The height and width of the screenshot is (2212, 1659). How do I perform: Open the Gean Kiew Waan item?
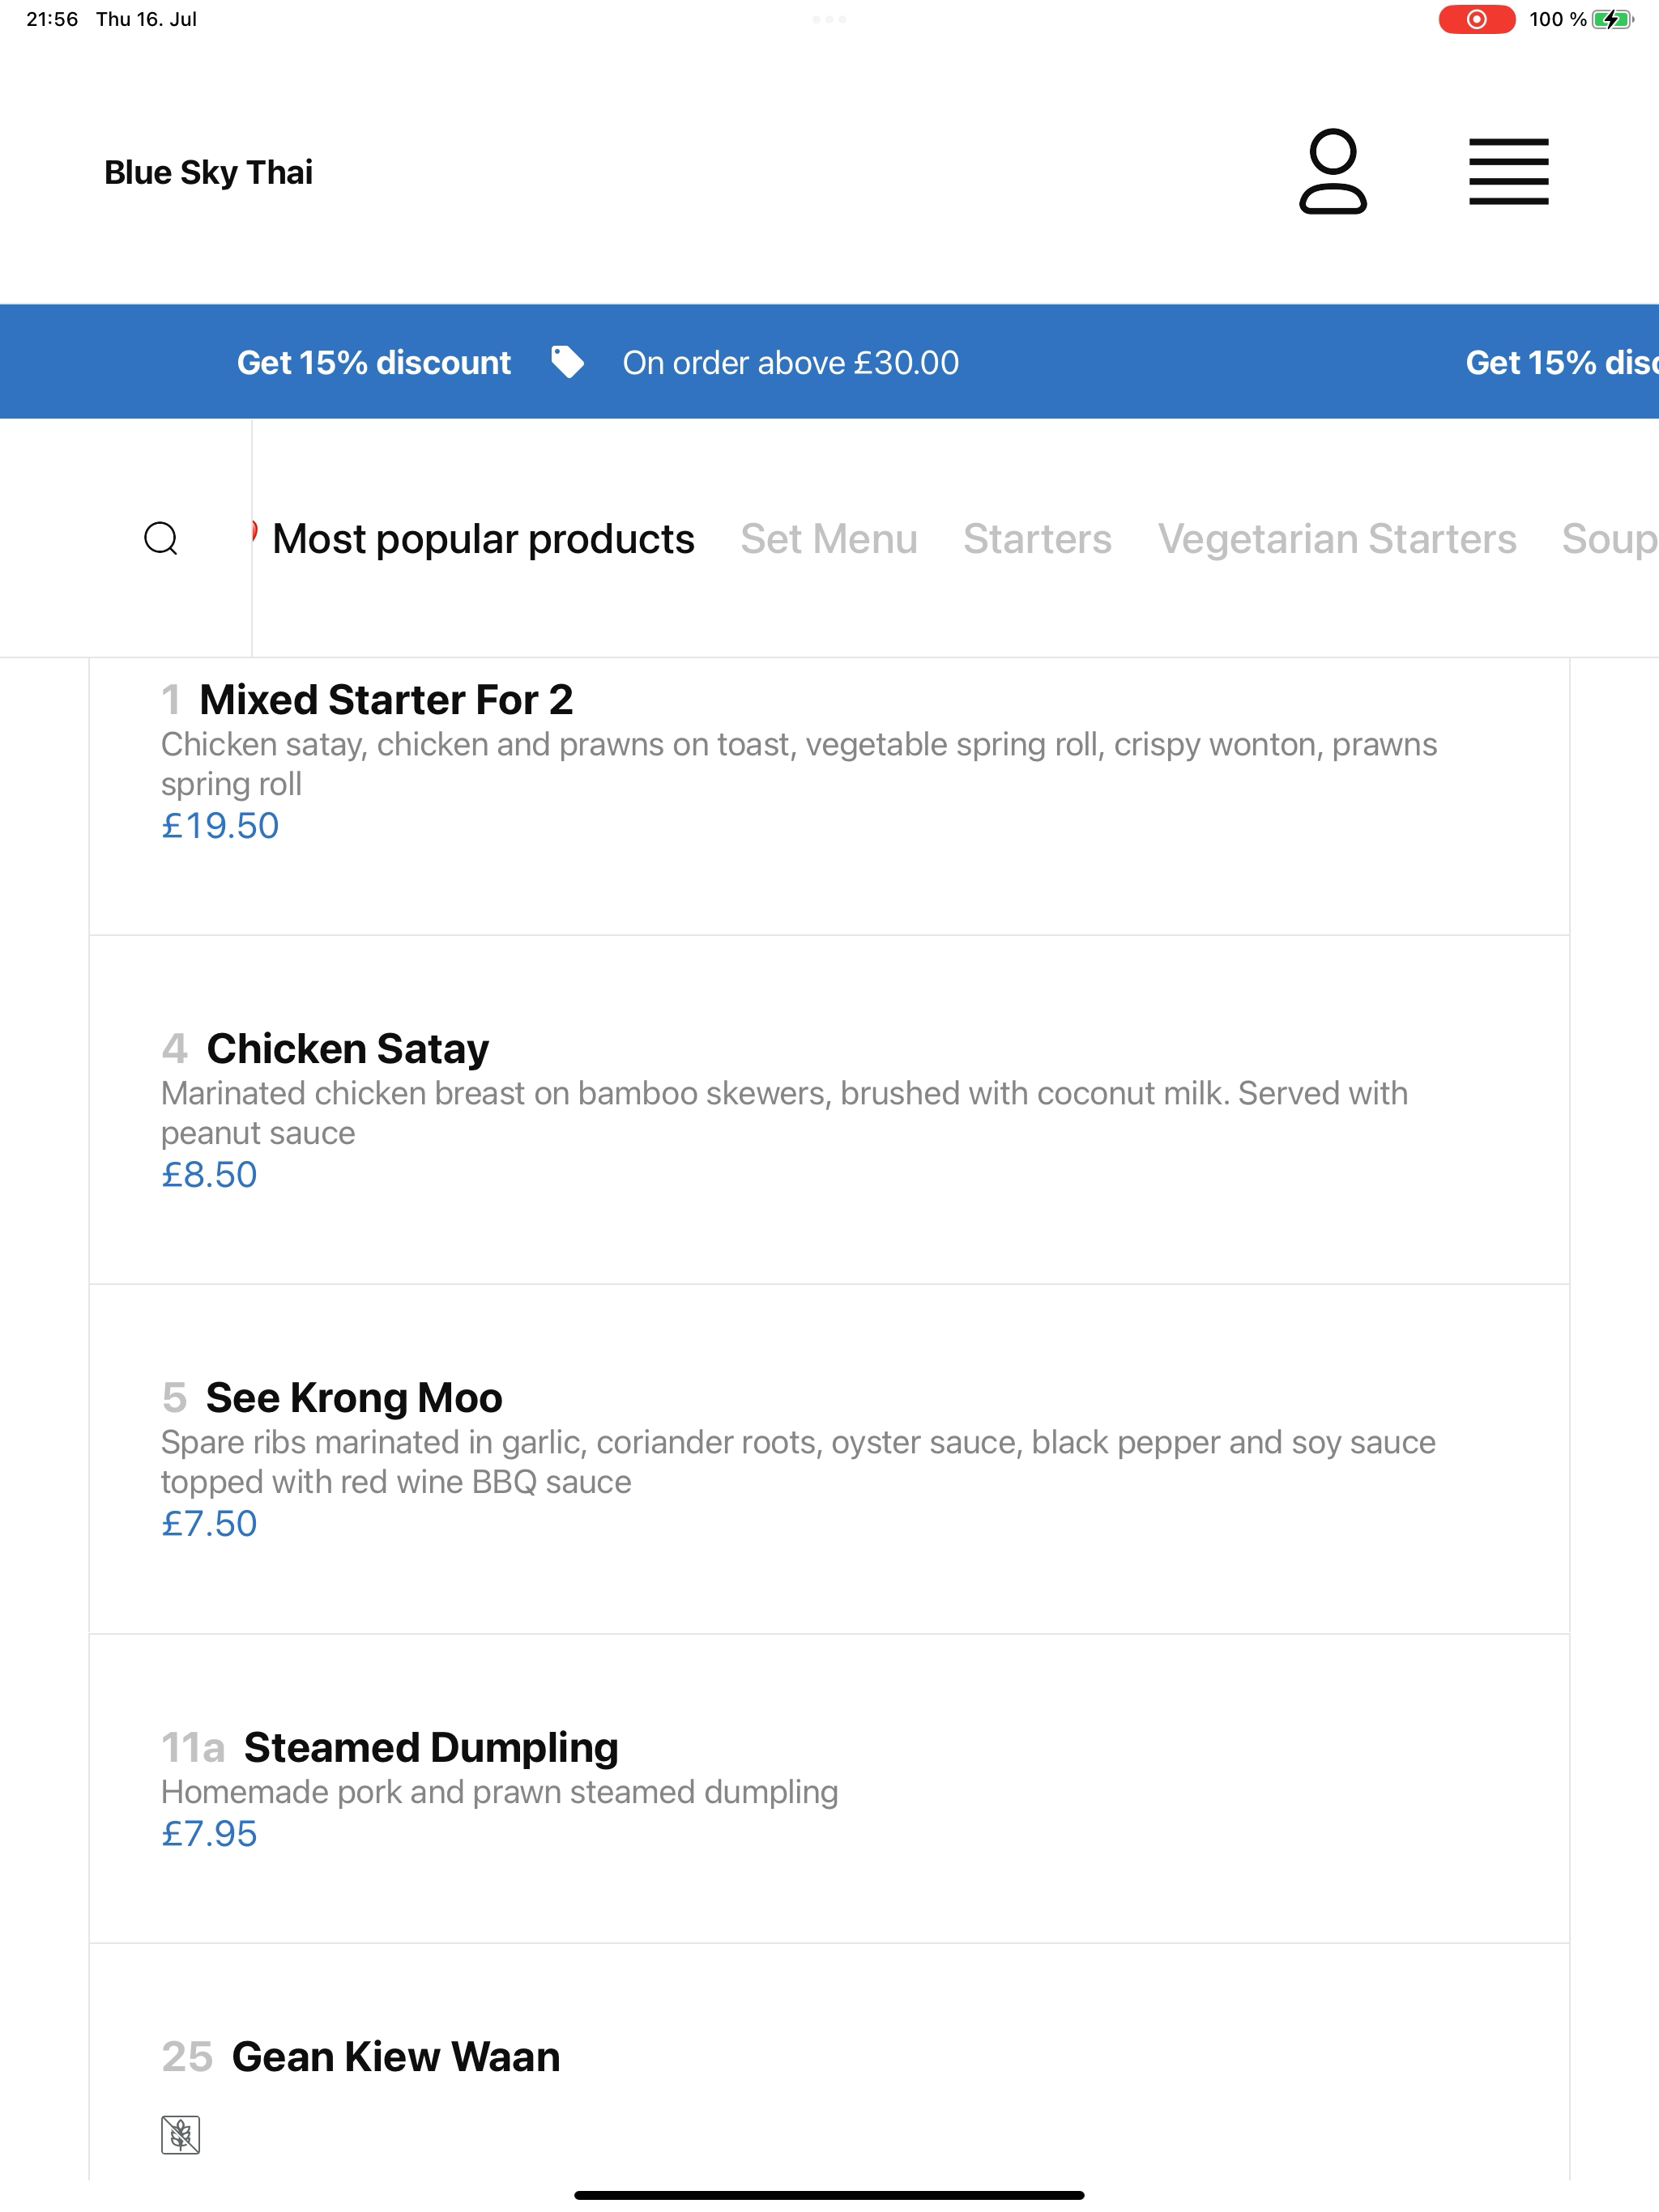pyautogui.click(x=829, y=2062)
